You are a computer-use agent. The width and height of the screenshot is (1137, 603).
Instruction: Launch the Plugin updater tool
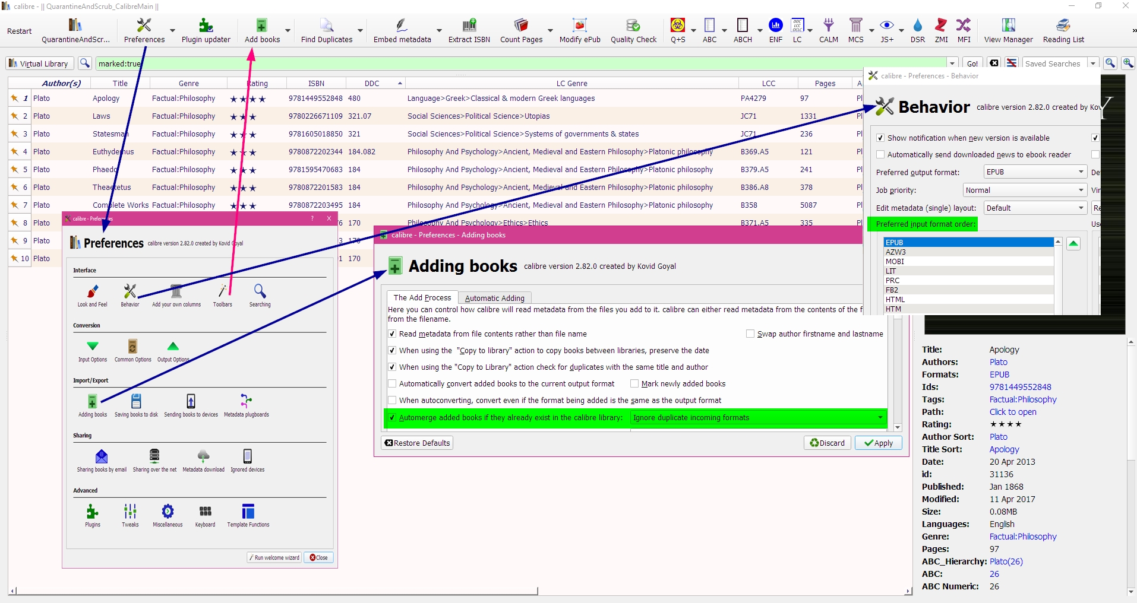point(206,30)
